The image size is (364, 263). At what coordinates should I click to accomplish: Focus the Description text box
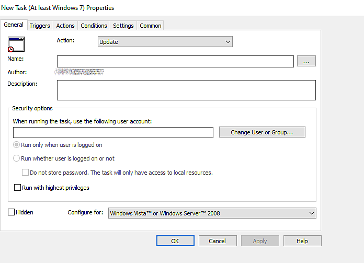pyautogui.click(x=186, y=90)
